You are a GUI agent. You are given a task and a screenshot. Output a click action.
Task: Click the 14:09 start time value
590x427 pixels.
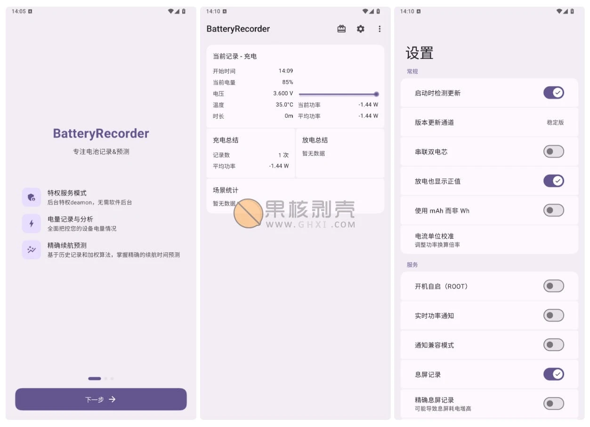(286, 71)
